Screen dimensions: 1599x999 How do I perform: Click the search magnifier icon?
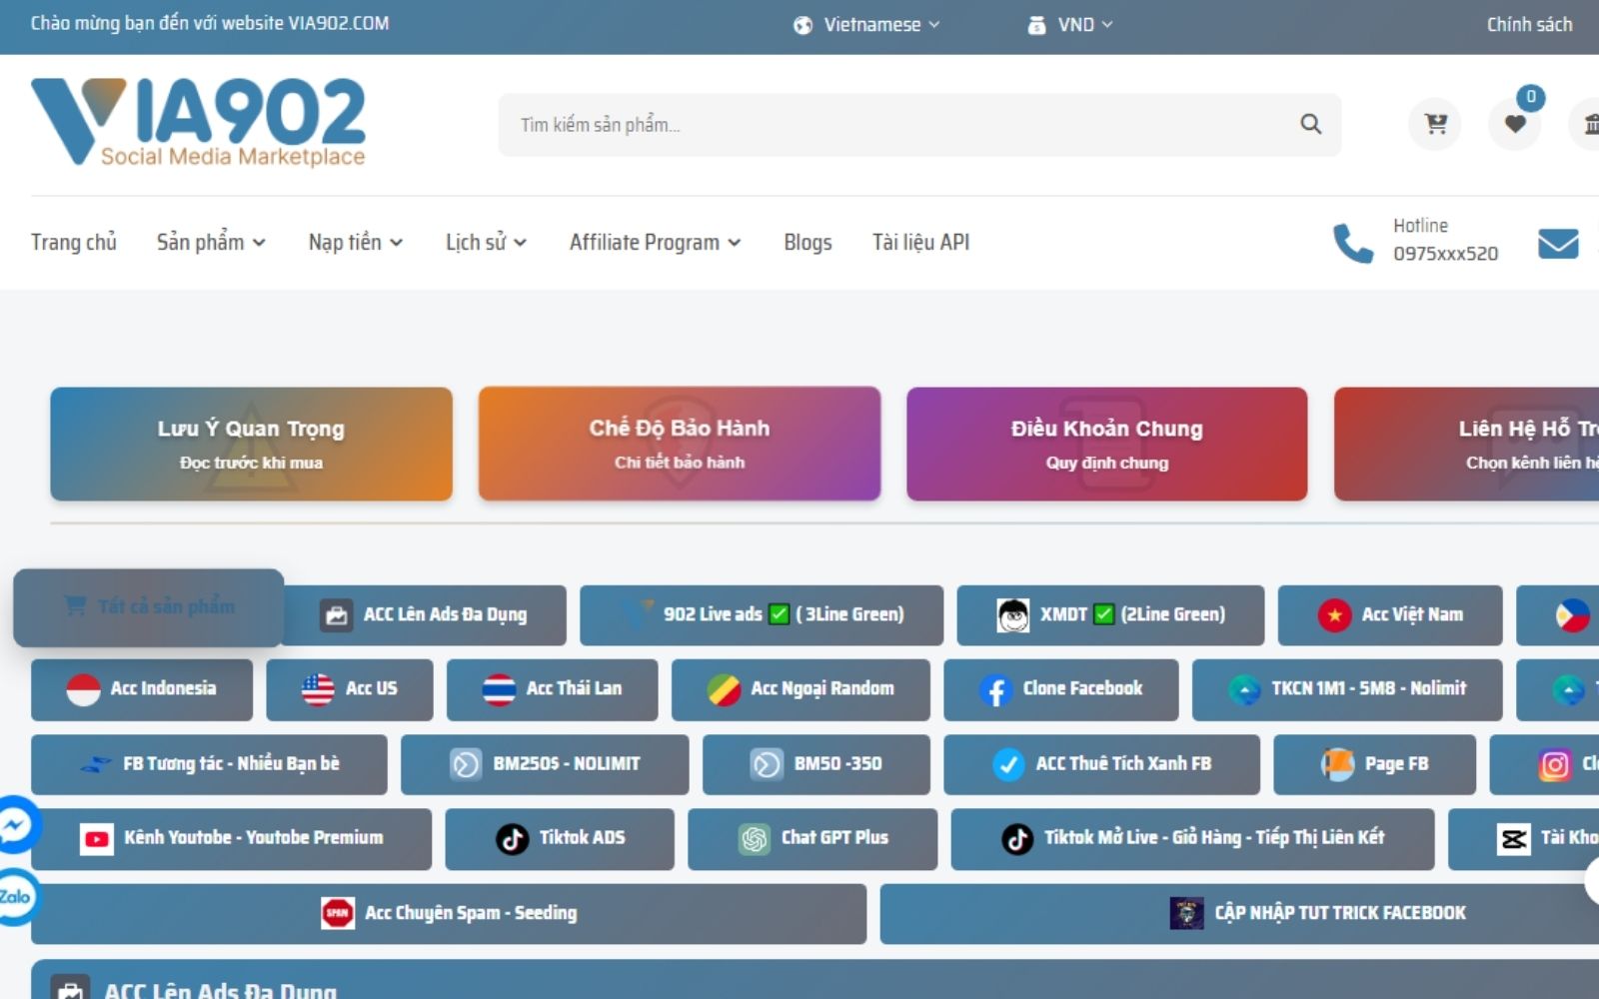(x=1310, y=124)
